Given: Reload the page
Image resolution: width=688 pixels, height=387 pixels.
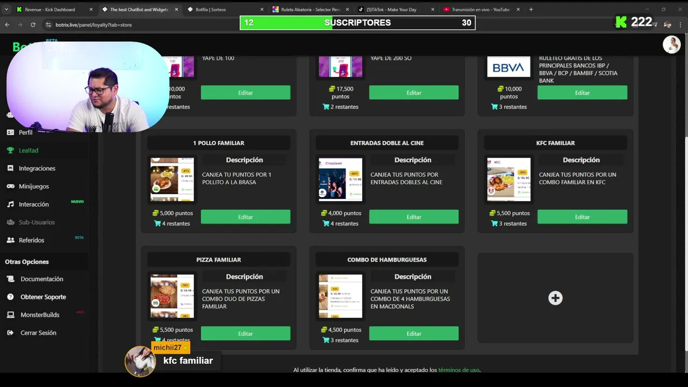Looking at the screenshot, I should pos(33,25).
